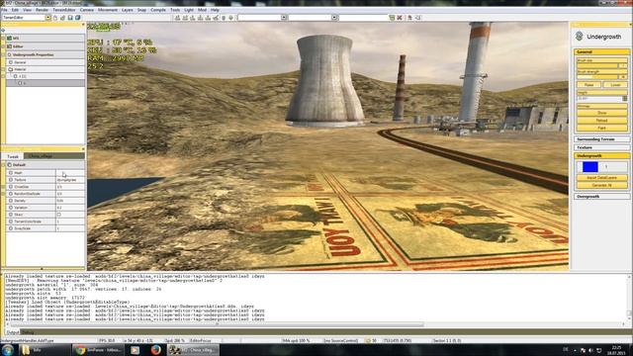Viewport: 633px width, 356px height.
Task: Open the second empty toolbar combo box arrow
Action: 334,18
